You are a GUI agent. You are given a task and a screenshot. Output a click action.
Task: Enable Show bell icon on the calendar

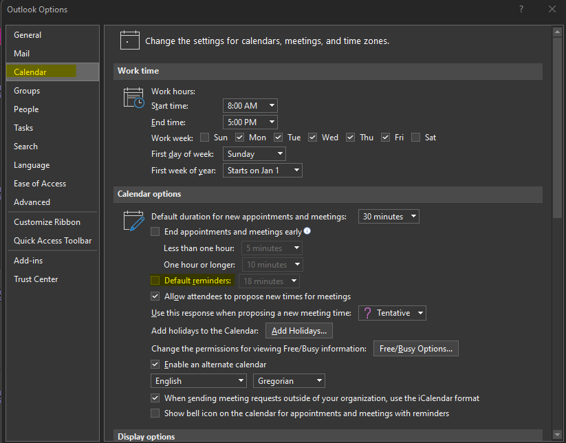(155, 413)
